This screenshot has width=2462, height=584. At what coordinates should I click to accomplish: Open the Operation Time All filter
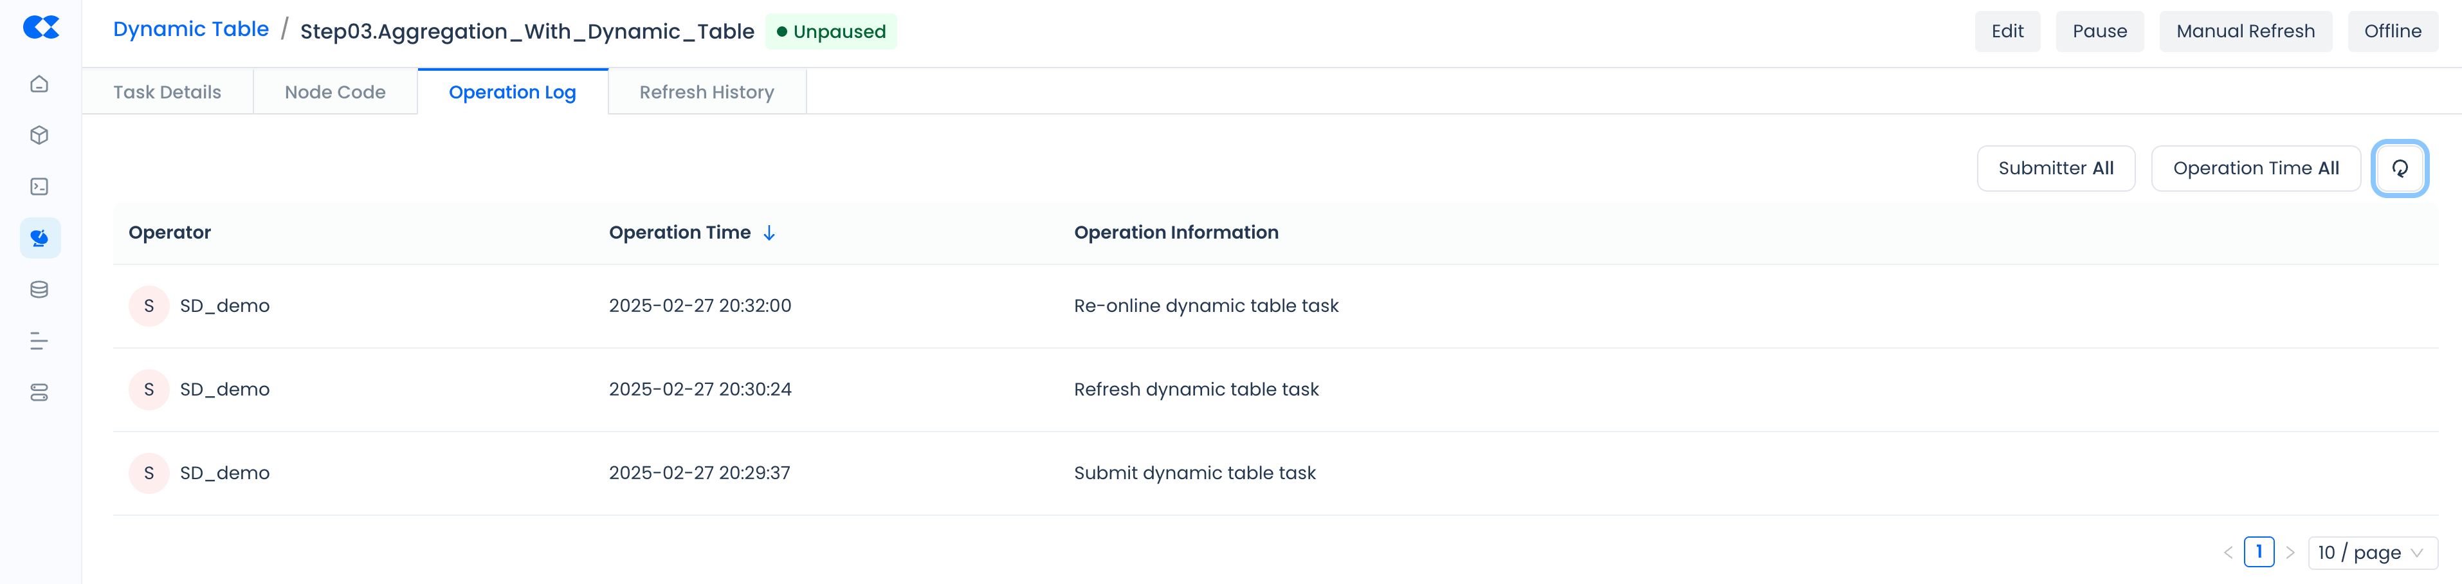point(2255,169)
